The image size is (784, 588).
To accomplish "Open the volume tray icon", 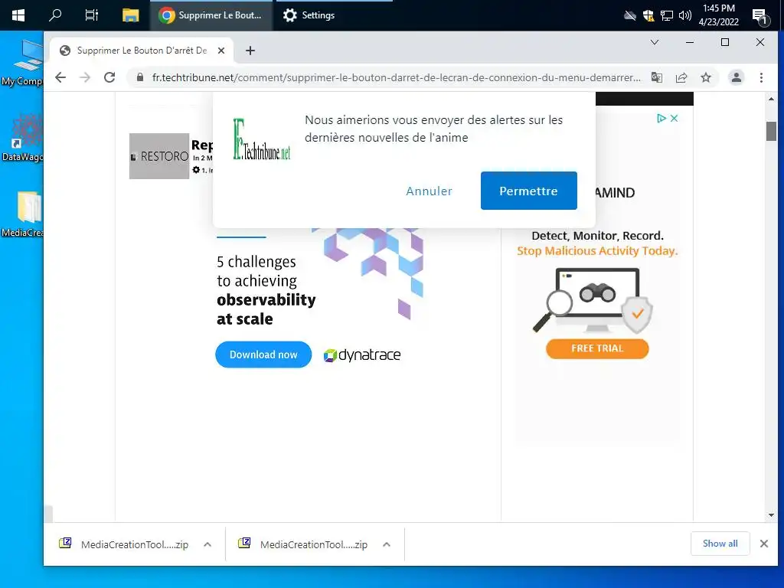I will [x=685, y=15].
